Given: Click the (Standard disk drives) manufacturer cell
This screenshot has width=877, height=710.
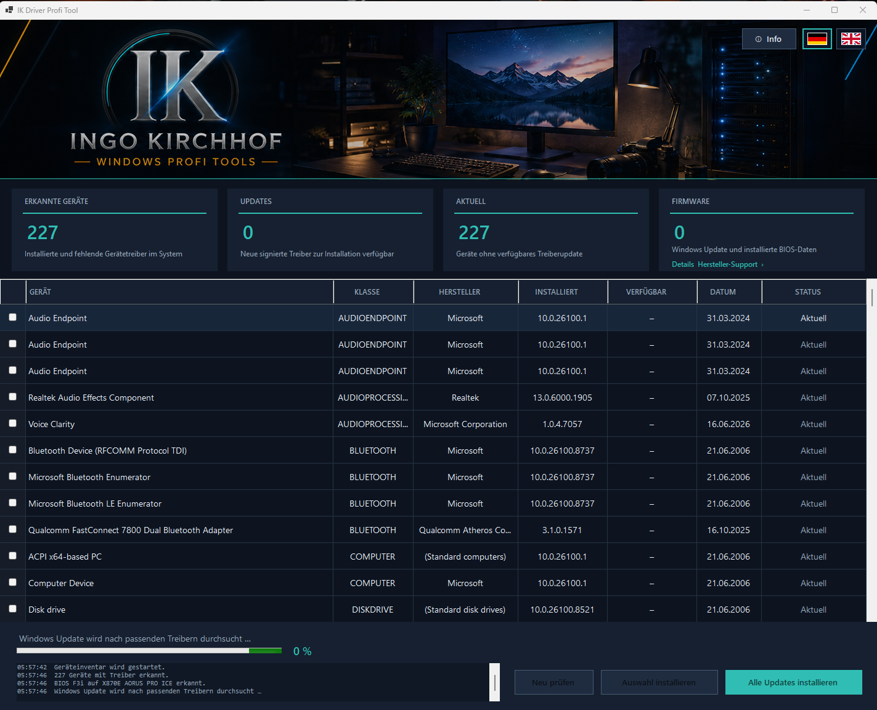Looking at the screenshot, I should pos(465,610).
